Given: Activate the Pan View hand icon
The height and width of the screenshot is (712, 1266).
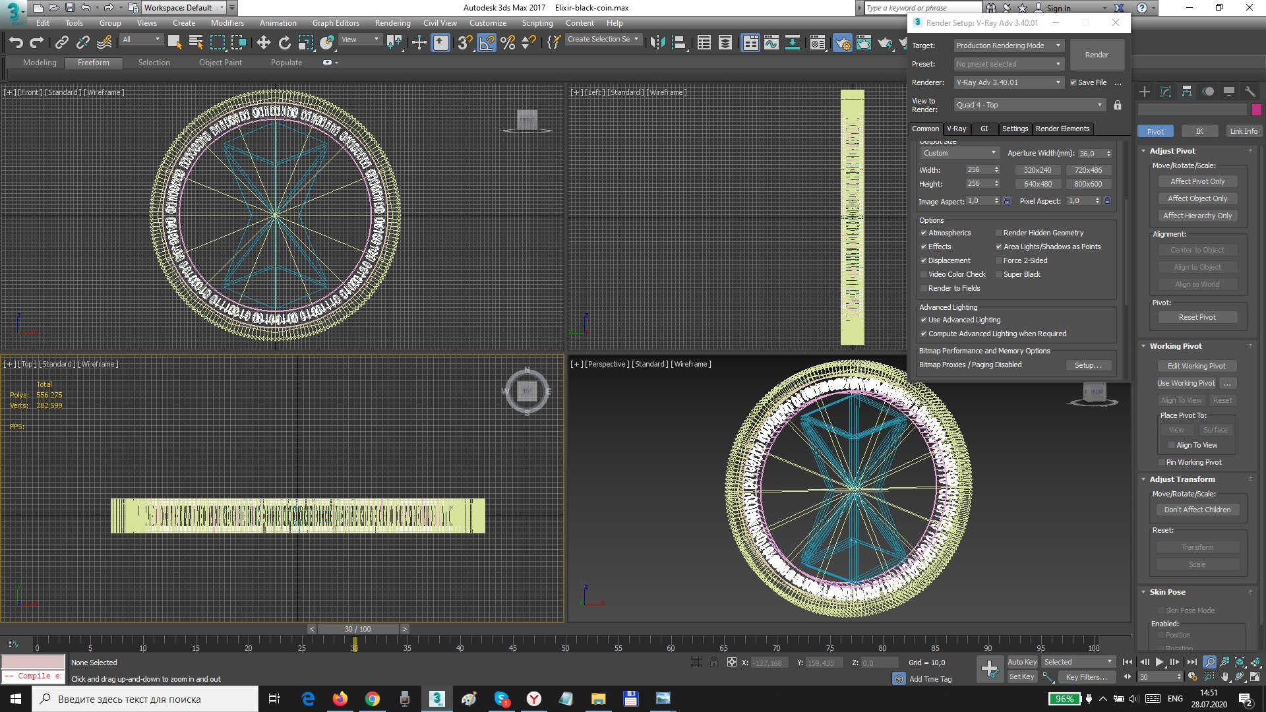Looking at the screenshot, I should coord(1224,677).
